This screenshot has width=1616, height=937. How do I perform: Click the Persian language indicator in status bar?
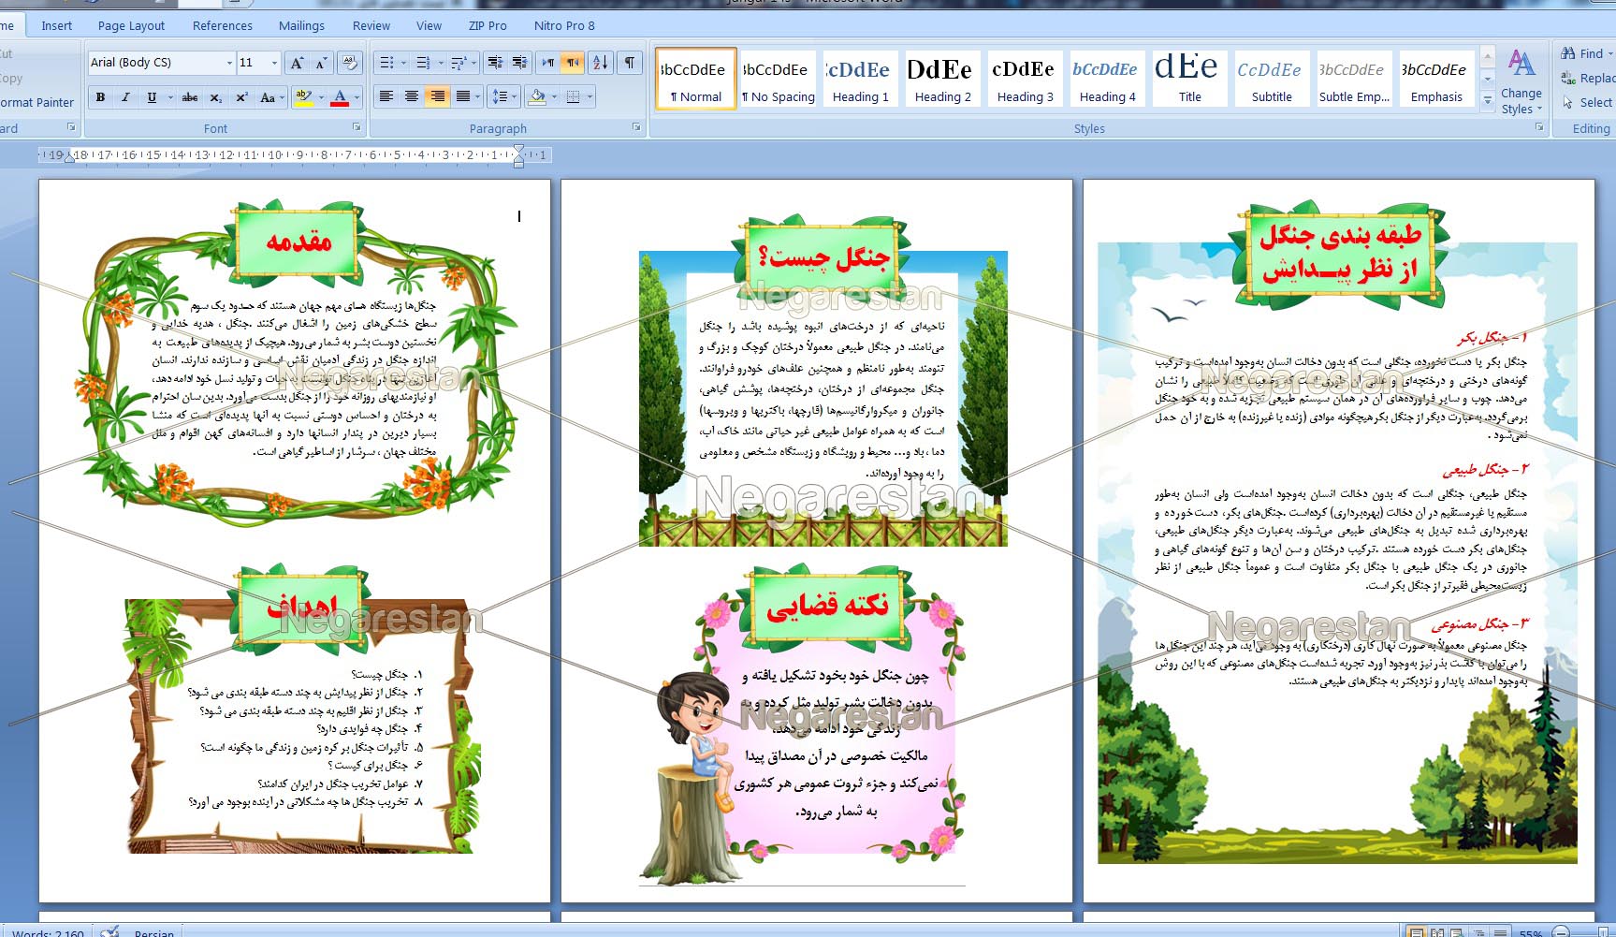153,932
